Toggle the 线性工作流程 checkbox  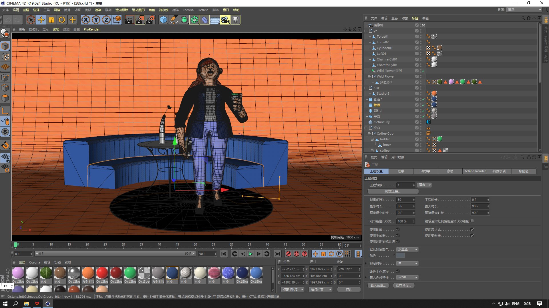pyautogui.click(x=398, y=271)
